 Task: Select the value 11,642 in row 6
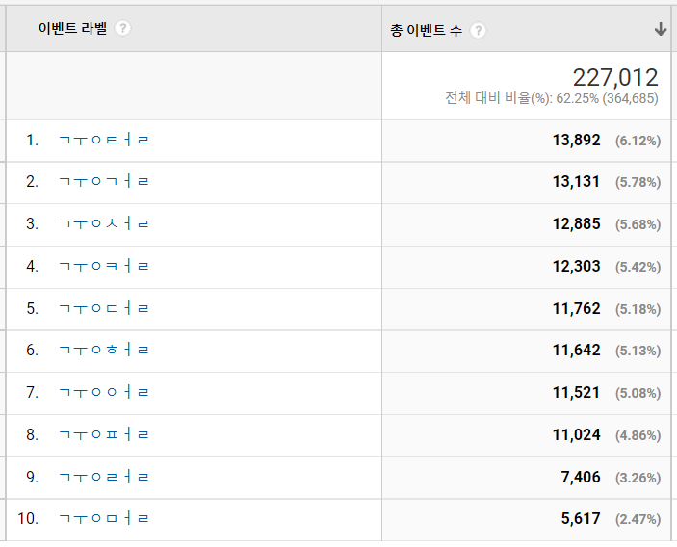click(577, 350)
